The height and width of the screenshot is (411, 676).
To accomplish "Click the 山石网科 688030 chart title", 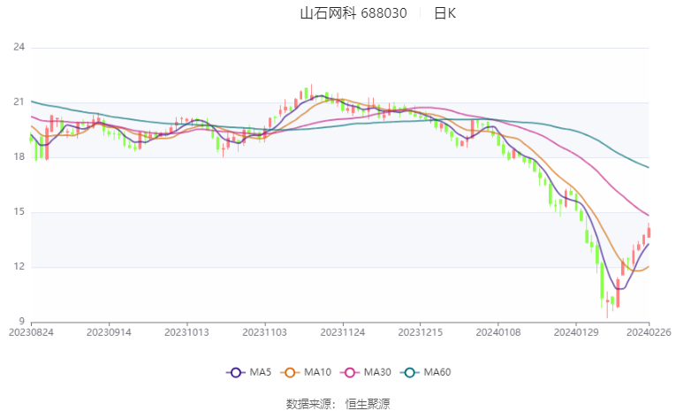I will pos(353,13).
